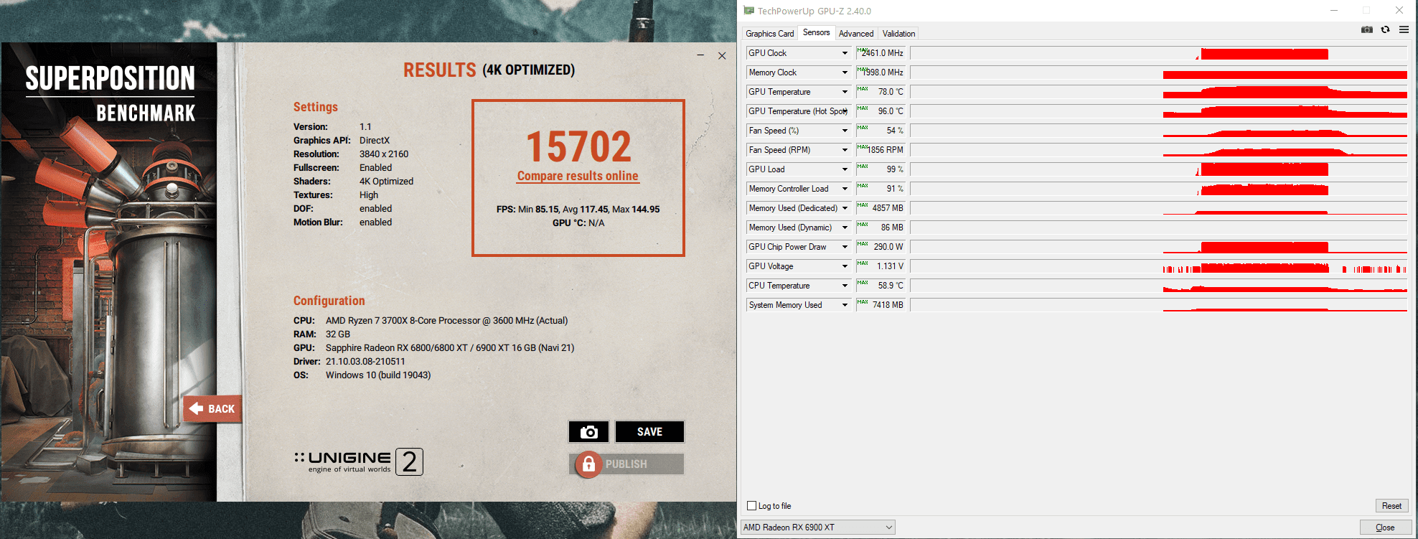The width and height of the screenshot is (1418, 539).
Task: Open the Validation tab
Action: point(898,34)
